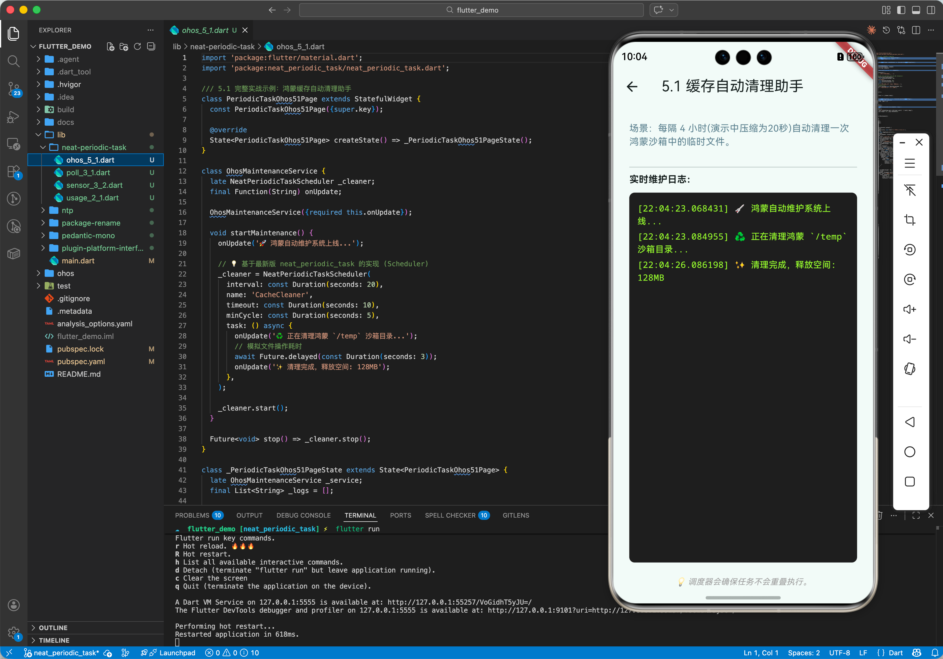Open the Run and Debug view
This screenshot has width=943, height=659.
13,117
